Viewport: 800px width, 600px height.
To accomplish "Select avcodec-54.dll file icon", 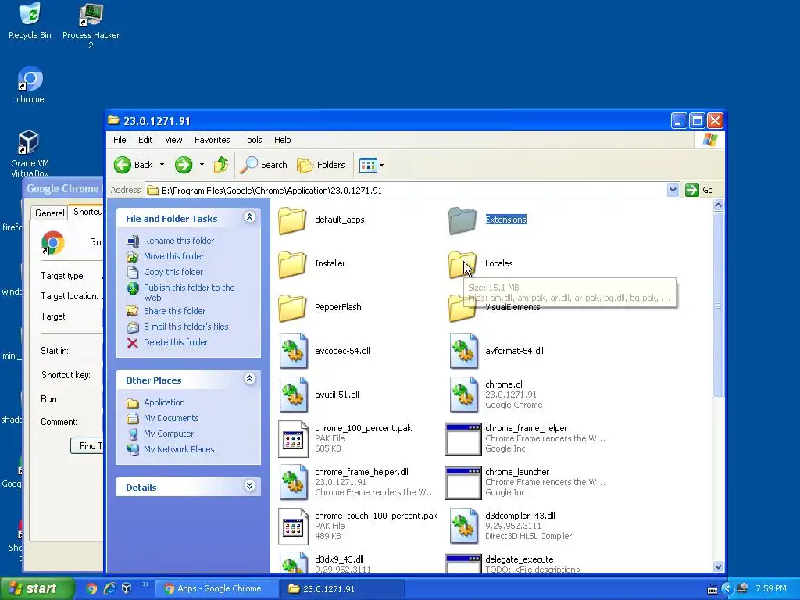I will click(294, 351).
